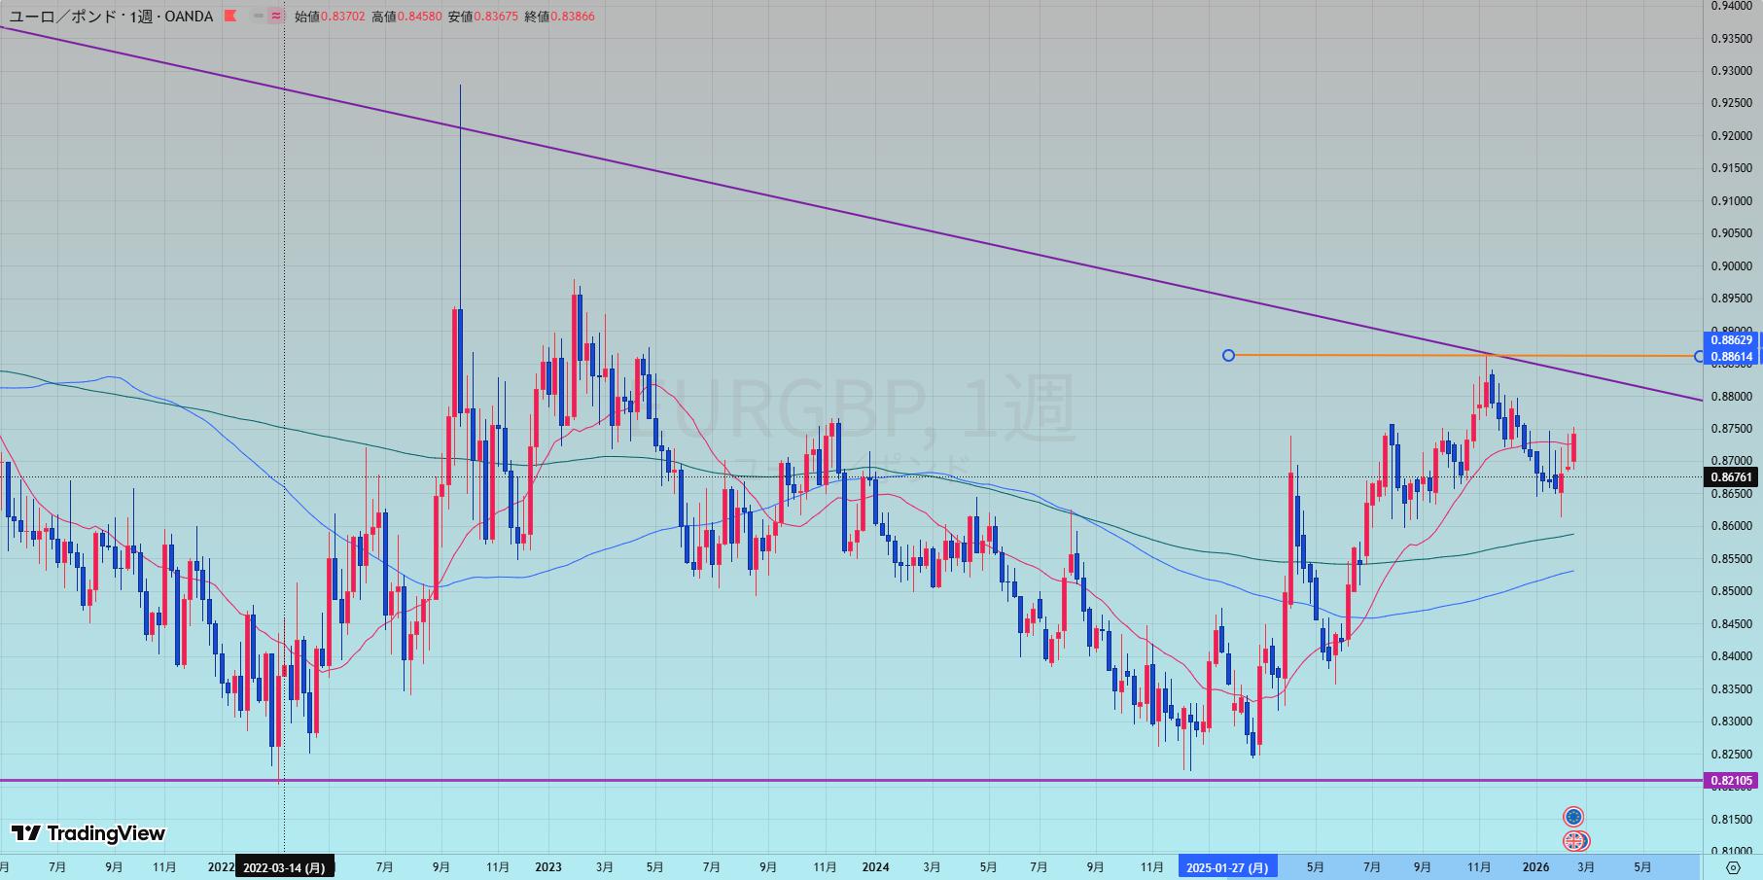
Task: Click the TradingView logo
Action: click(x=88, y=833)
